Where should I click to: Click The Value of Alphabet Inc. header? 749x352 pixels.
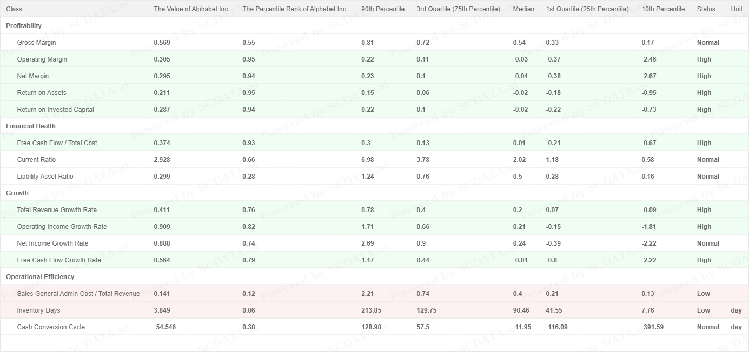[191, 9]
